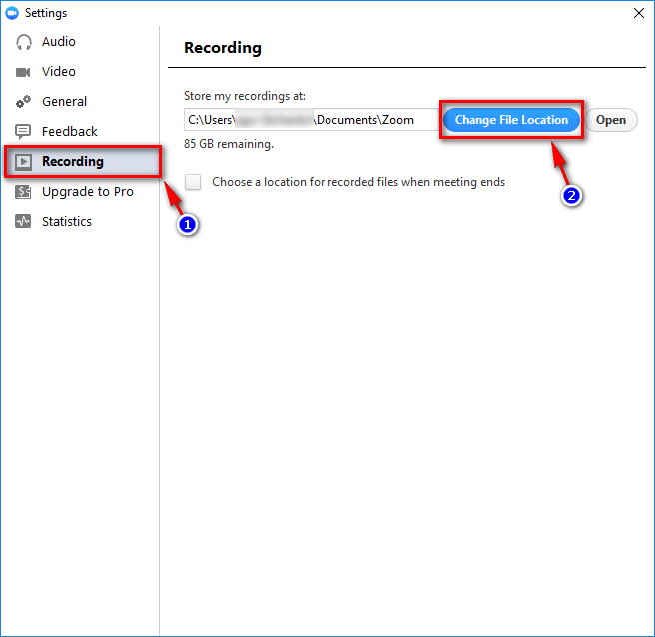Click the Recording play icon
The width and height of the screenshot is (655, 637).
click(x=23, y=161)
